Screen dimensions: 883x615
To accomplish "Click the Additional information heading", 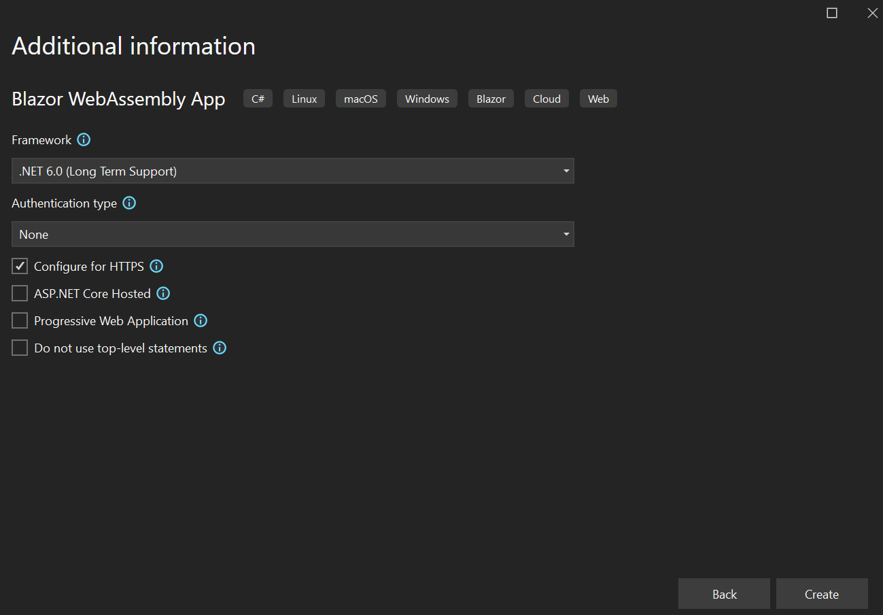I will click(133, 46).
